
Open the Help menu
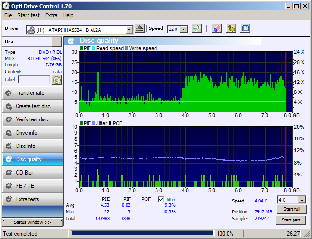(x=68, y=15)
